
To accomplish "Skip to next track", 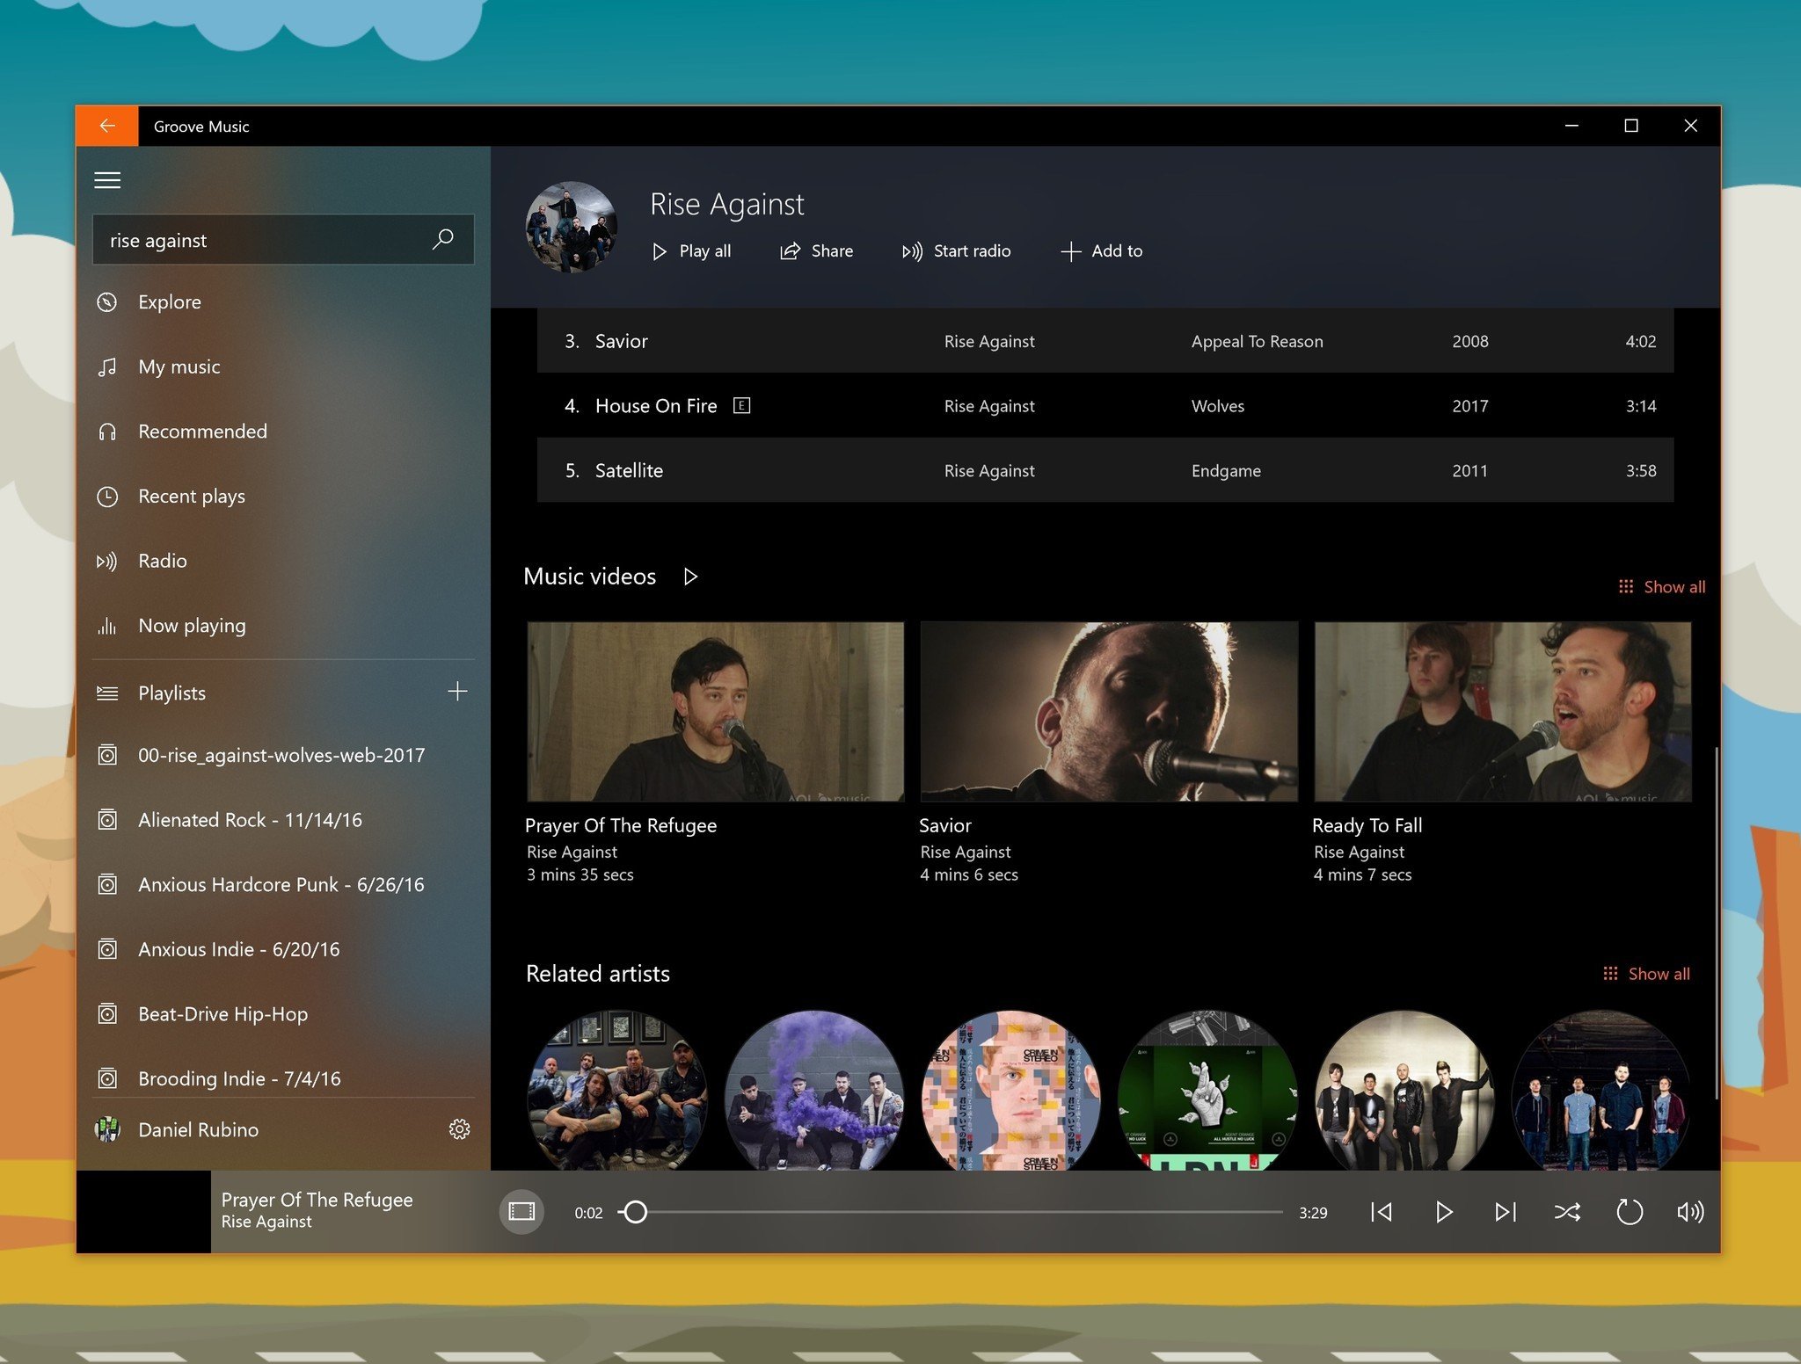I will click(x=1506, y=1212).
